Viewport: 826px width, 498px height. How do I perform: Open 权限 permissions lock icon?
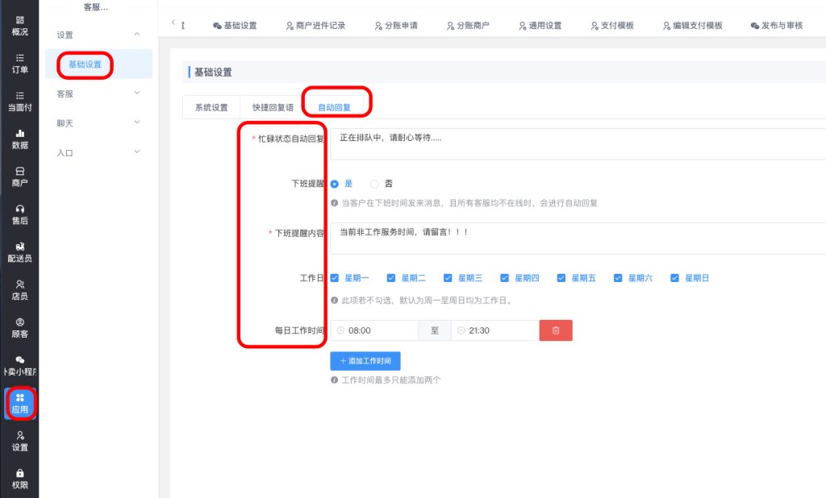click(x=19, y=479)
